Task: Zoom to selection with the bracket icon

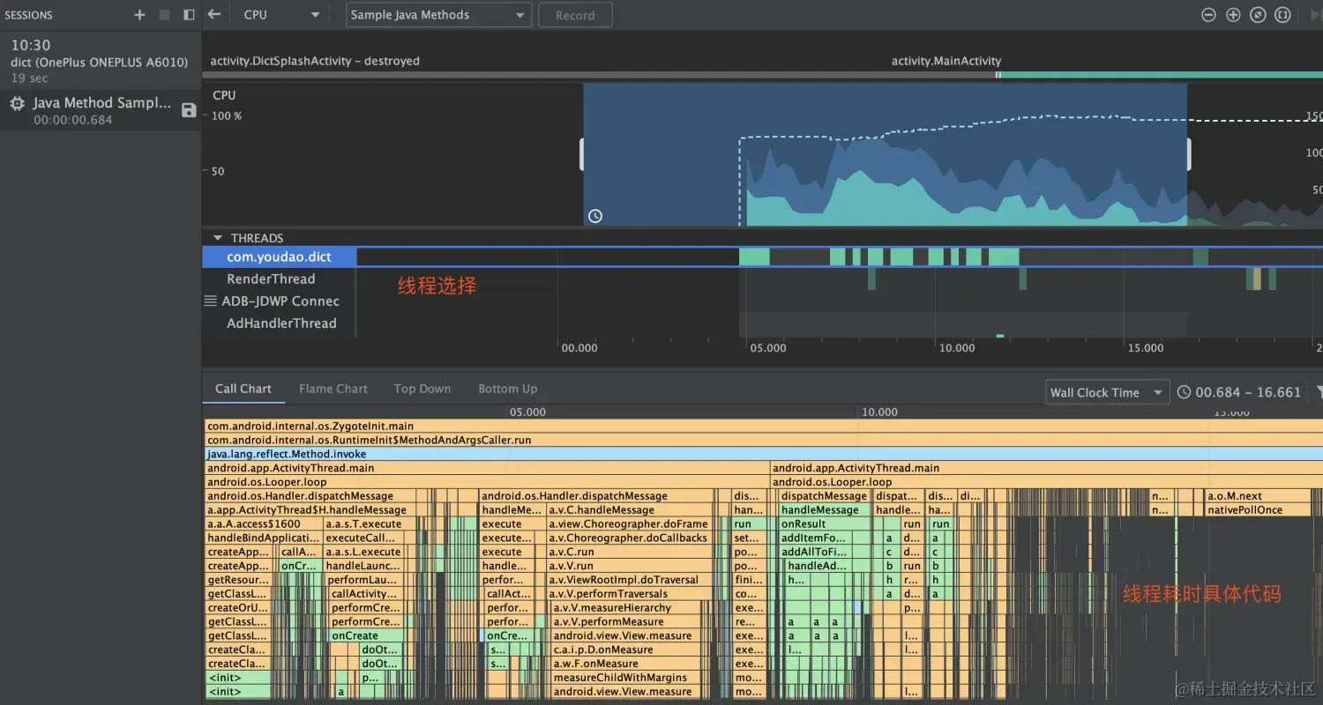Action: point(1282,15)
